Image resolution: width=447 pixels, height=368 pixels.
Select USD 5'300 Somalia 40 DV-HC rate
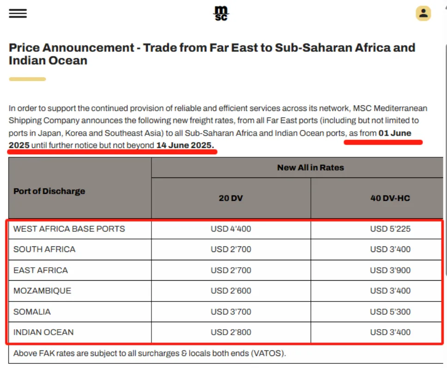pyautogui.click(x=390, y=312)
